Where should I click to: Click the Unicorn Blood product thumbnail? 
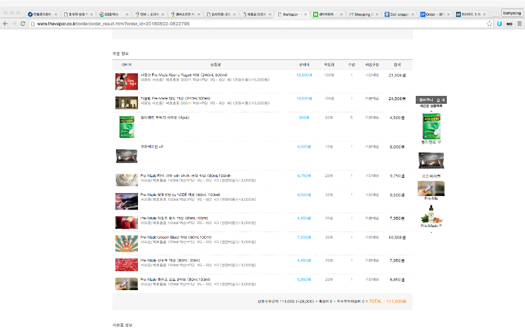coord(126,243)
